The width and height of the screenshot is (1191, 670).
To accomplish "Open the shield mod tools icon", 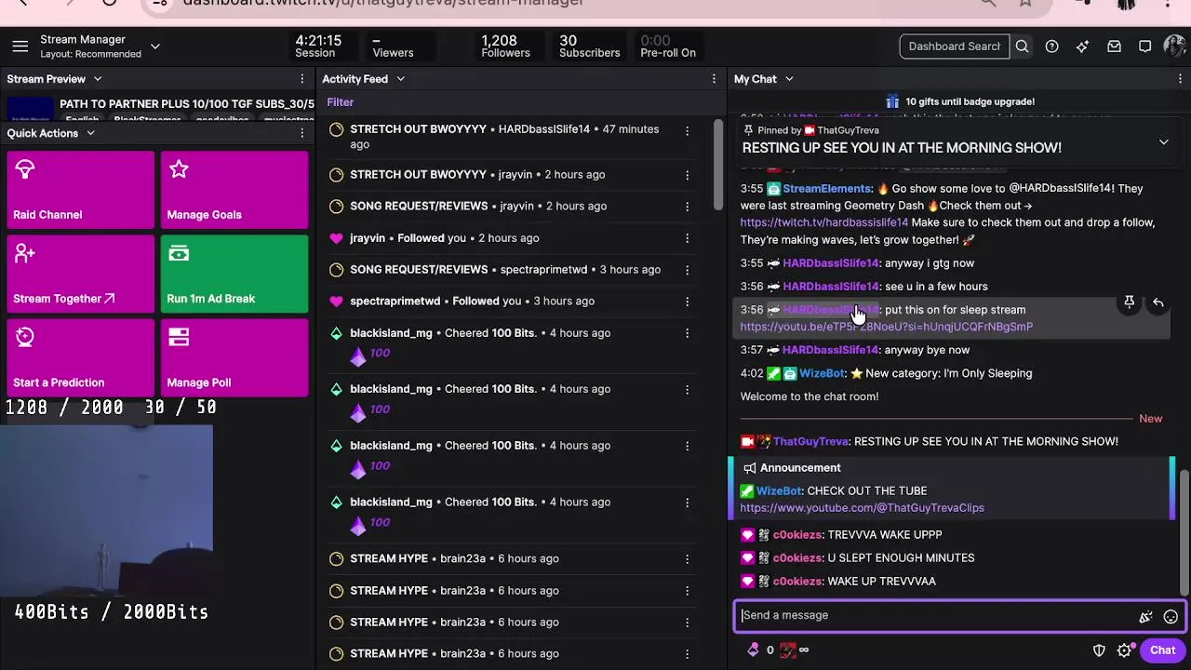I will click(1099, 650).
